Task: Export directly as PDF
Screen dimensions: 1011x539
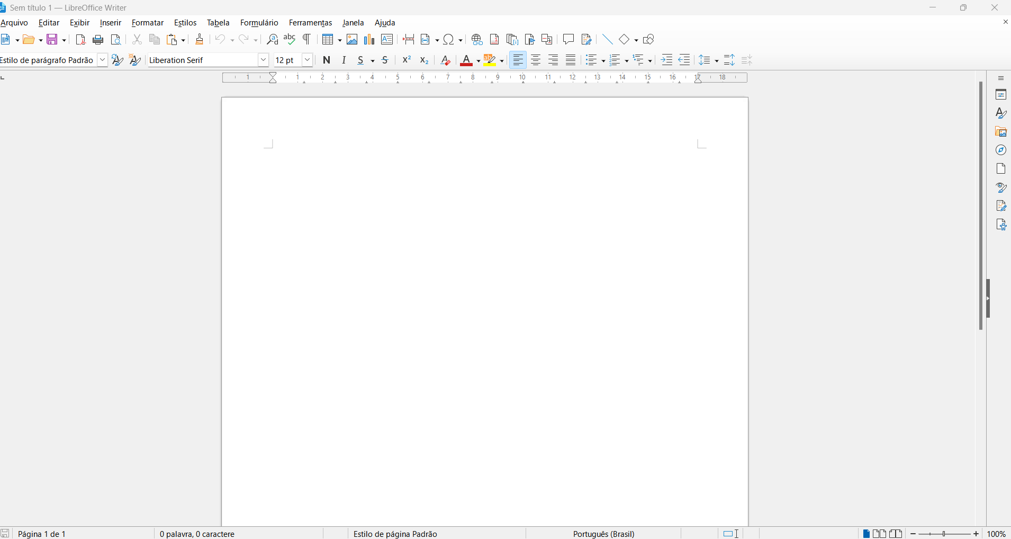Action: coord(80,40)
